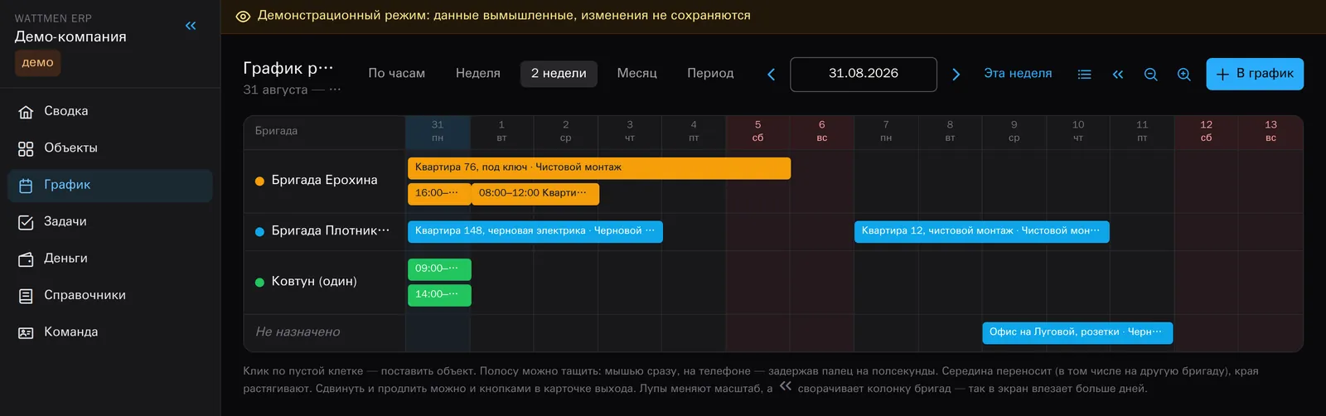Switch to the Период view
Image resolution: width=1326 pixels, height=416 pixels.
point(710,74)
